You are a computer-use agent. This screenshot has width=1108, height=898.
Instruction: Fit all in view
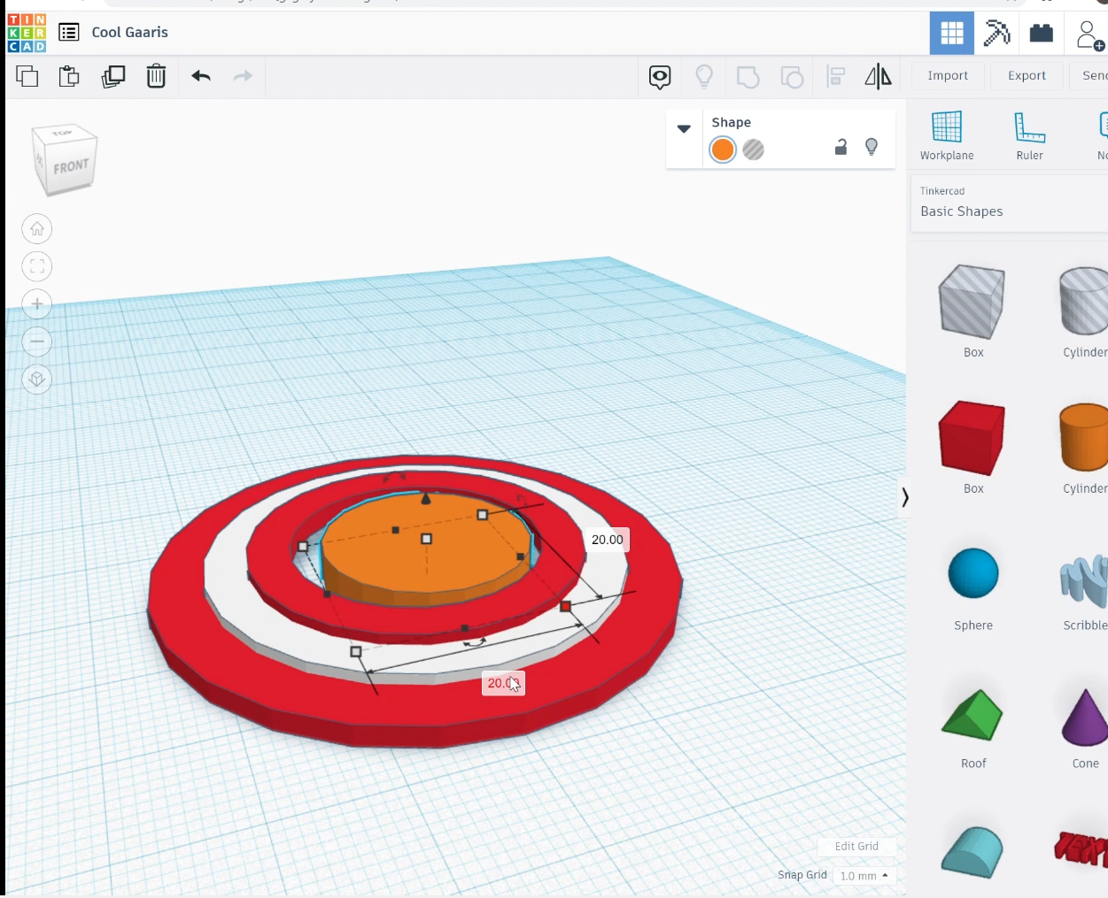pos(37,266)
